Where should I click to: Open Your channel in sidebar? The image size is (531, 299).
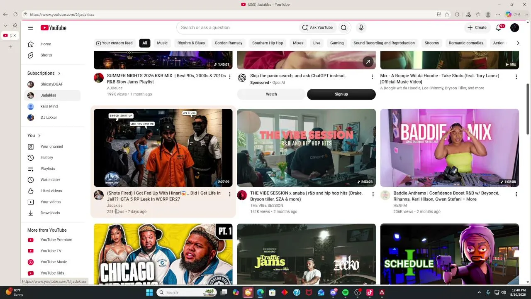click(52, 147)
